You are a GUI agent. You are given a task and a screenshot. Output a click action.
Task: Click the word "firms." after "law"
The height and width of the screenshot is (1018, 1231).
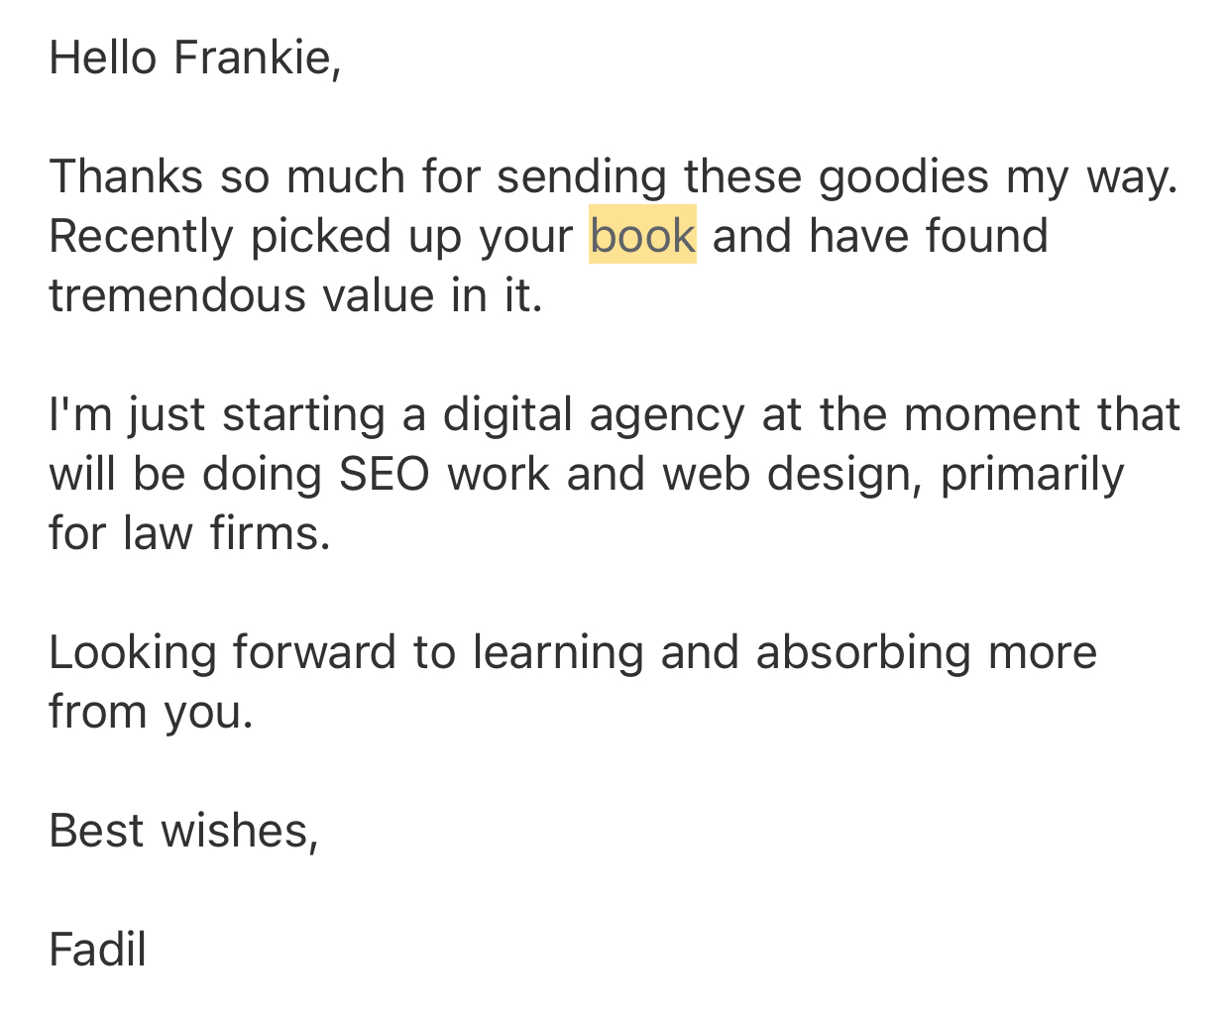[270, 533]
